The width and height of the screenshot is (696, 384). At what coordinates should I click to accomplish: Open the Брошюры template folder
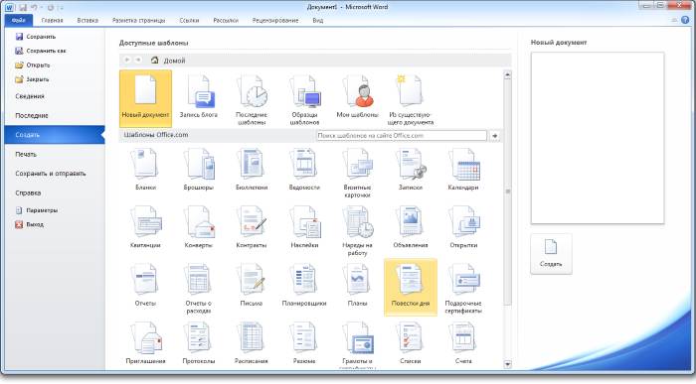click(x=199, y=170)
